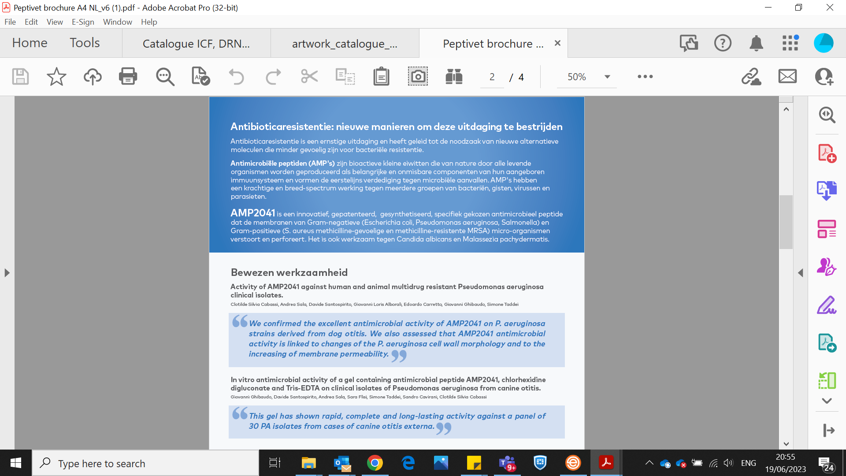846x476 pixels.
Task: Open the E-Sign menu
Action: 83,22
